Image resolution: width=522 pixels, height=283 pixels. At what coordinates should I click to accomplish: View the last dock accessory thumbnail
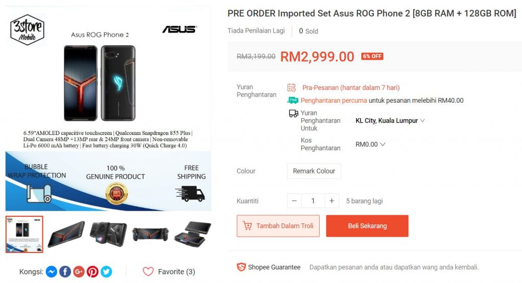[192, 235]
